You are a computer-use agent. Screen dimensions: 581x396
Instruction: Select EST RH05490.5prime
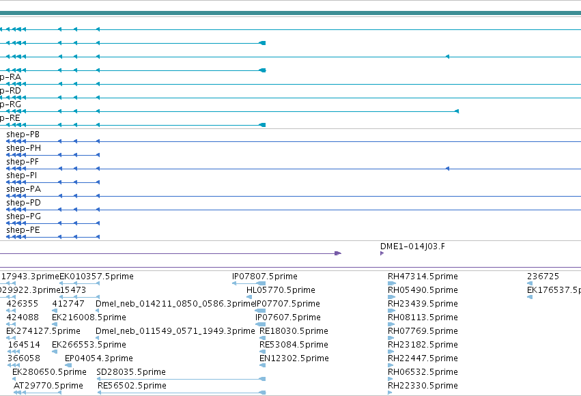(x=423, y=290)
